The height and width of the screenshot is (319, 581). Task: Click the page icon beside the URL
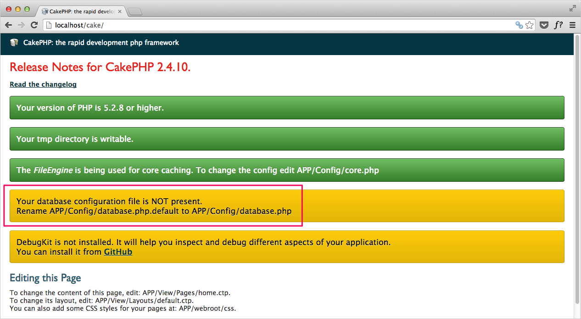point(49,25)
